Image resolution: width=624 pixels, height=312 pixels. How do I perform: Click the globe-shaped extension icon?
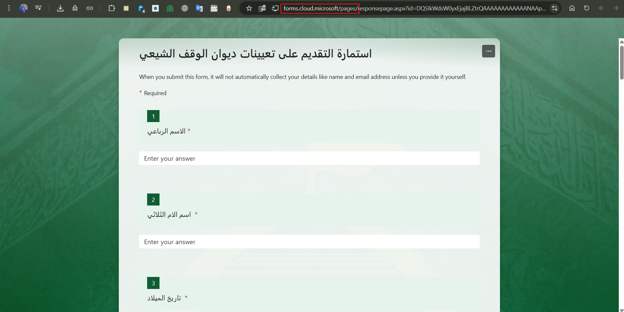click(x=185, y=8)
